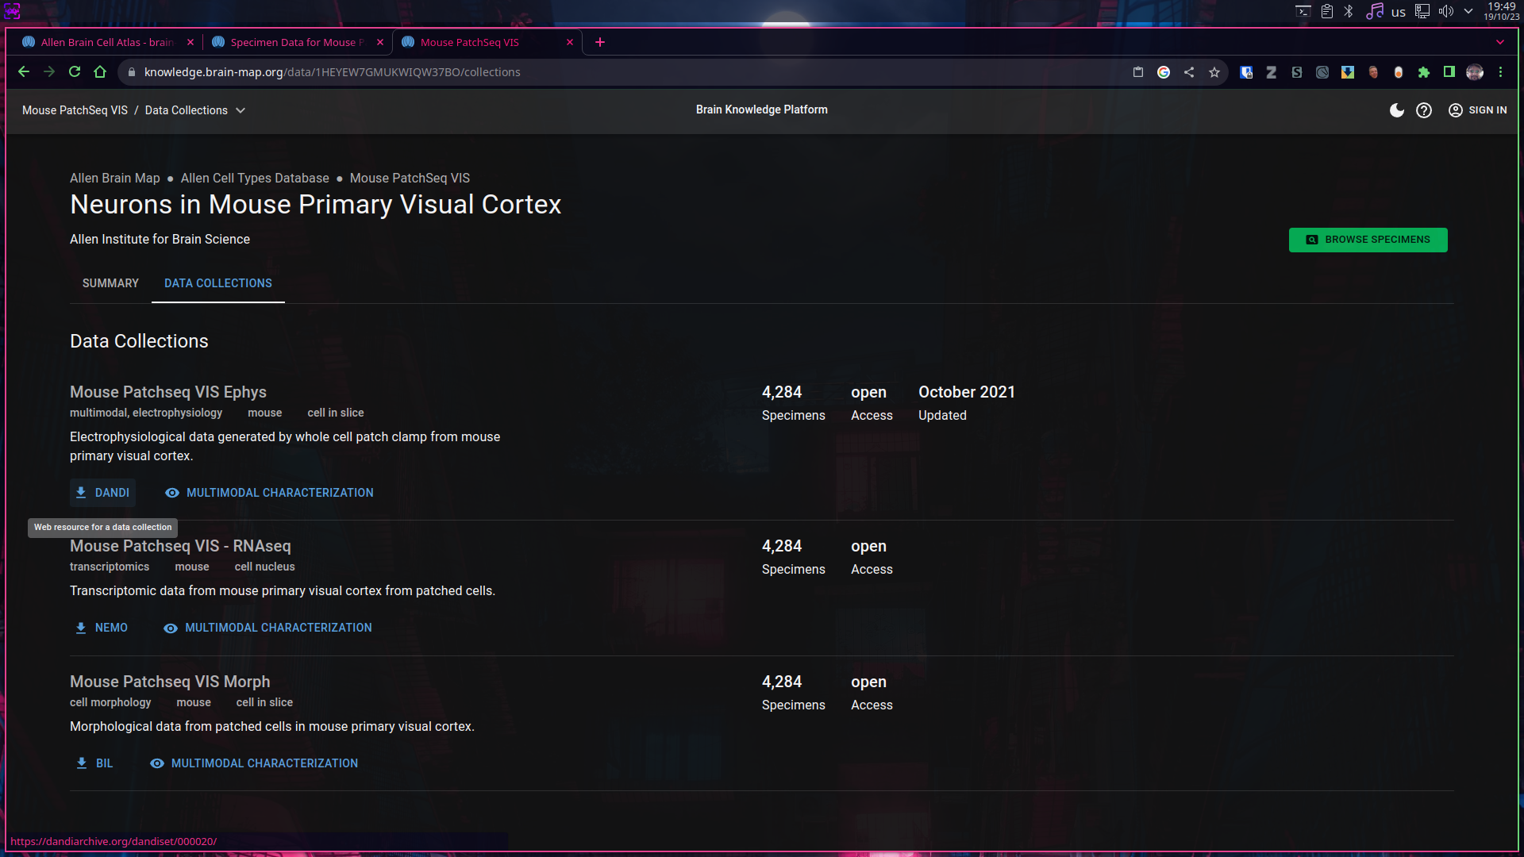
Task: Open the Mouse Patchseq VIS Morph title
Action: tap(170, 682)
